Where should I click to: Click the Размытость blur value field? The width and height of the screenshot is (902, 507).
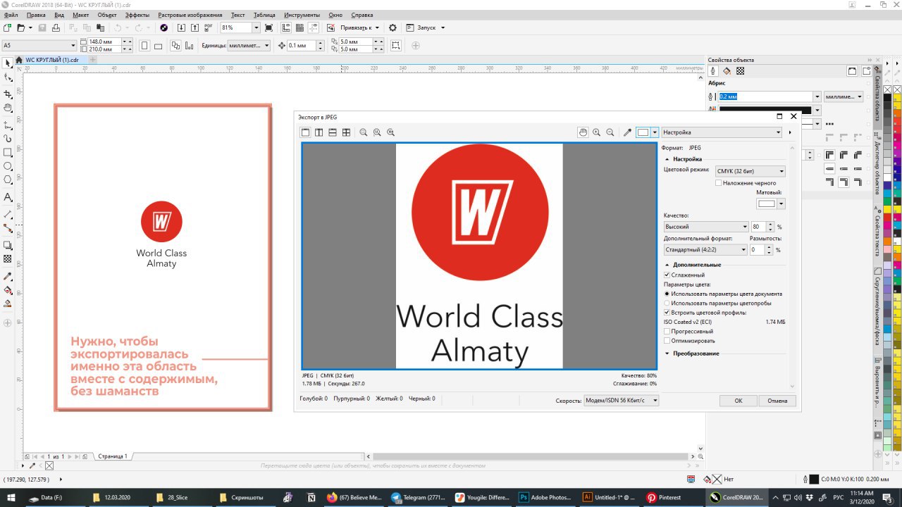[758, 250]
